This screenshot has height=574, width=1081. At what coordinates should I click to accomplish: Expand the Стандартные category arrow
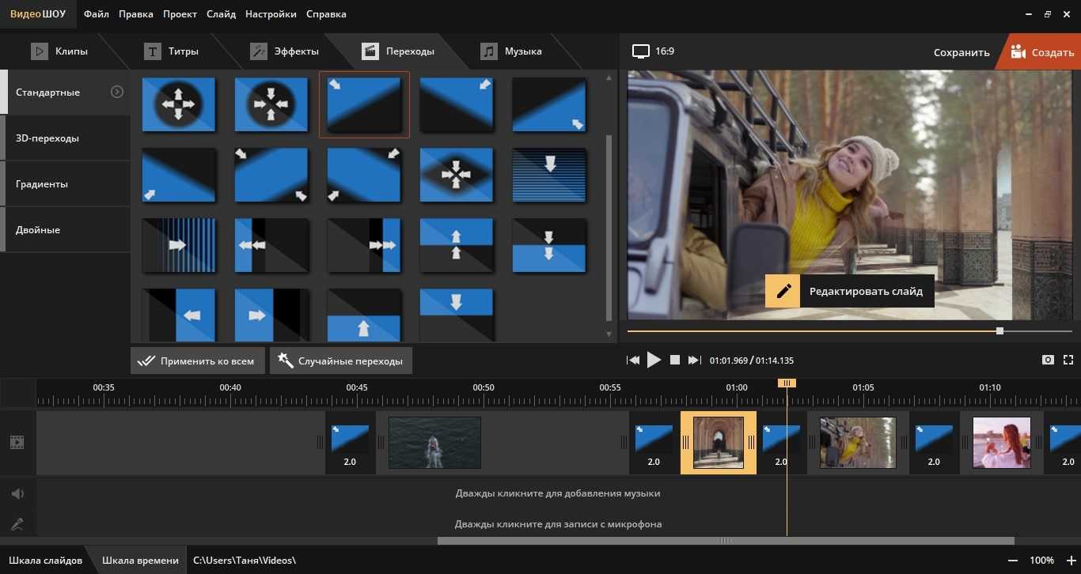pyautogui.click(x=117, y=92)
